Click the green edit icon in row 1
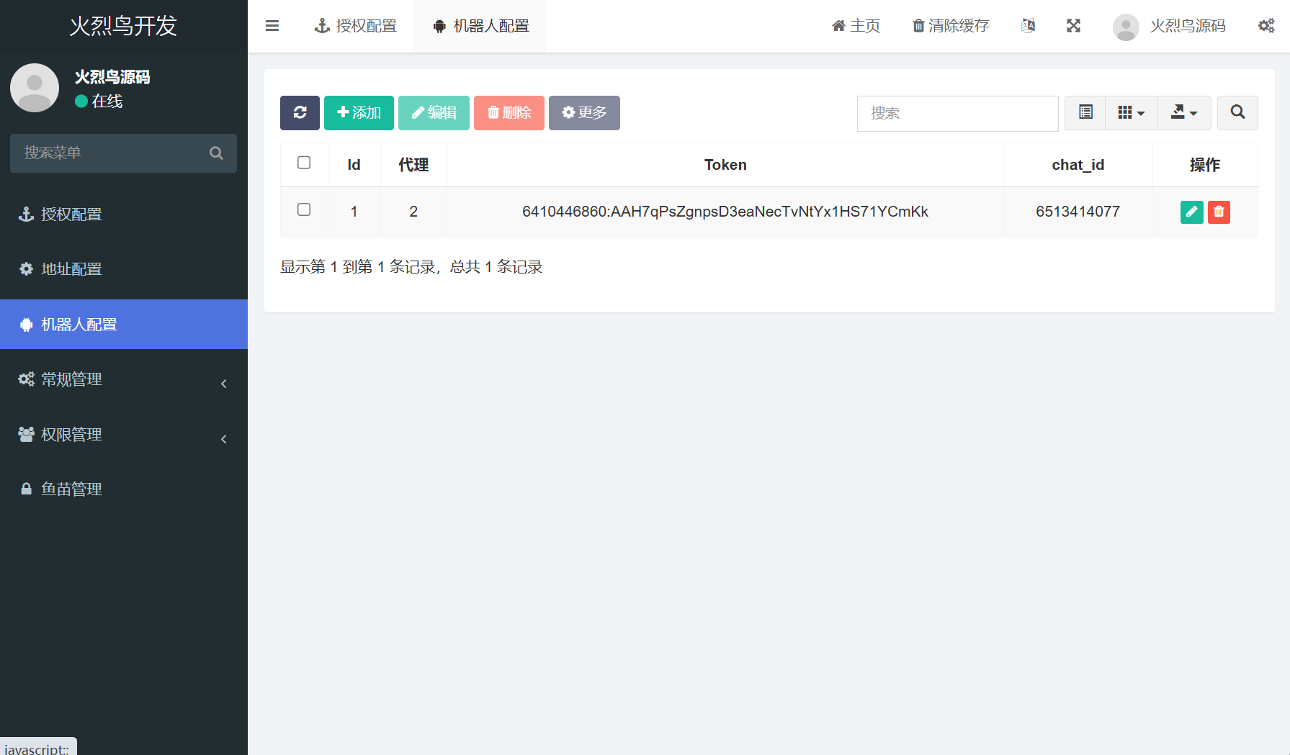 [x=1191, y=212]
